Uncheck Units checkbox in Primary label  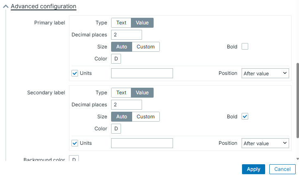point(75,73)
